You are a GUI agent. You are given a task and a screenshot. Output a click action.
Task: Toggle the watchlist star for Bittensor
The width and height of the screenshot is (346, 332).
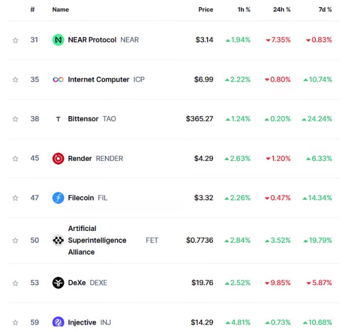(x=15, y=119)
